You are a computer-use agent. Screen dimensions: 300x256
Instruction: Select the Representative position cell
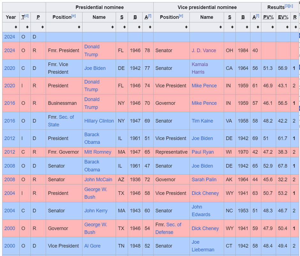(x=171, y=152)
